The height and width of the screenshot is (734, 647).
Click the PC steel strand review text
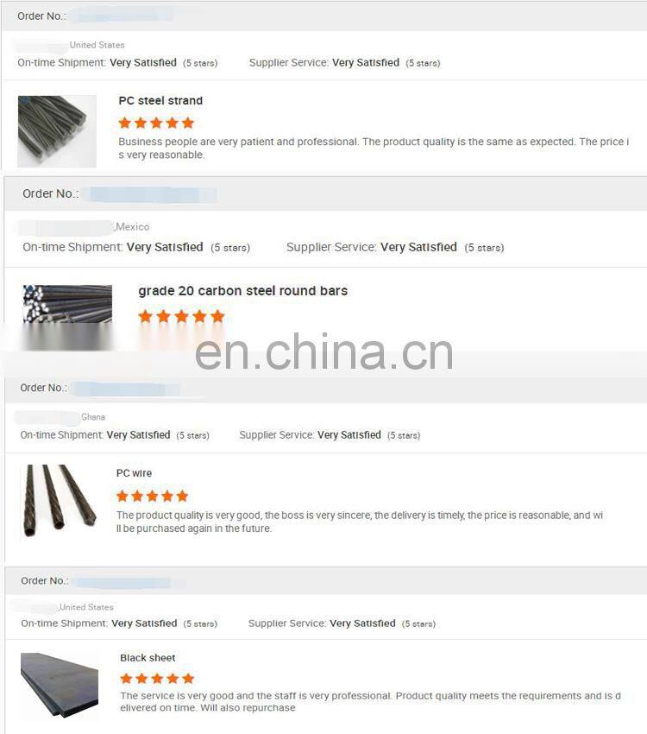point(374,148)
